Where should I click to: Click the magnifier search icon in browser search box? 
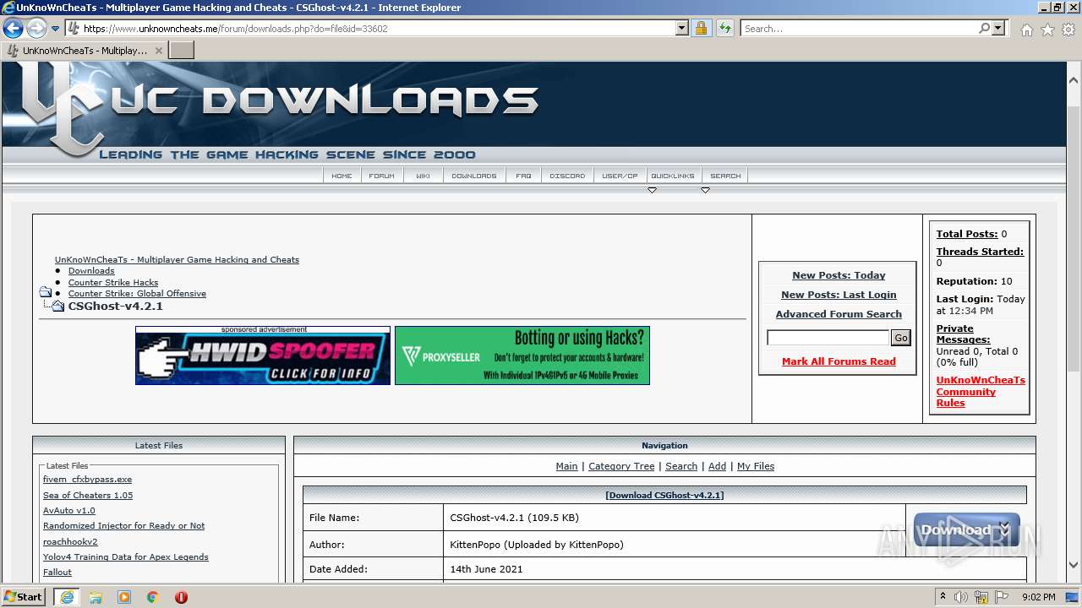(x=984, y=29)
